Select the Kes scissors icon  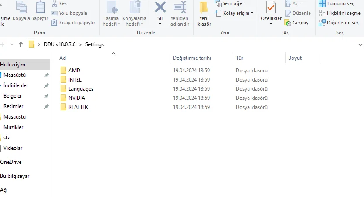[54, 3]
